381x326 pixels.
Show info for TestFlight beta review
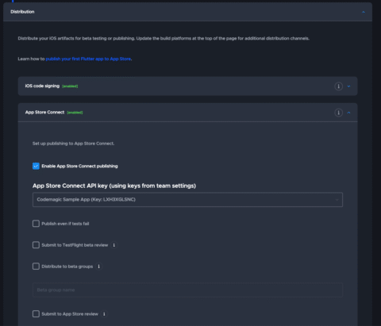click(x=114, y=245)
